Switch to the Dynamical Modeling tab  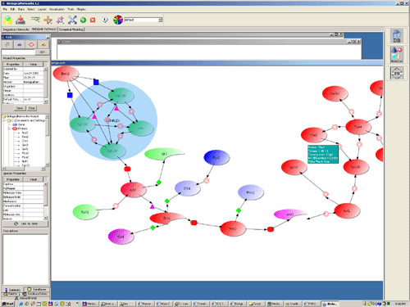(x=71, y=29)
